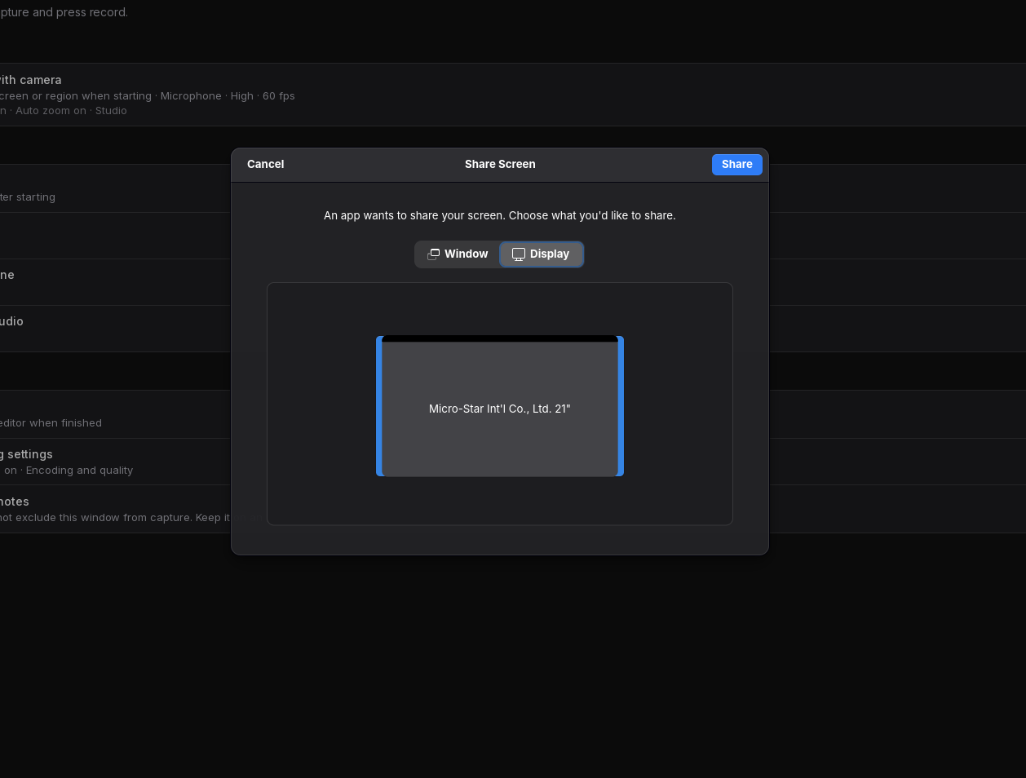Viewport: 1026px width, 778px height.
Task: Cancel the Share Screen dialog
Action: click(x=265, y=165)
